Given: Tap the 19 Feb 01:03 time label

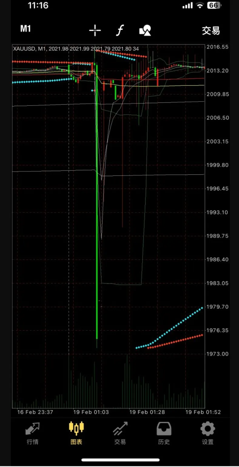Looking at the screenshot, I should tap(91, 412).
